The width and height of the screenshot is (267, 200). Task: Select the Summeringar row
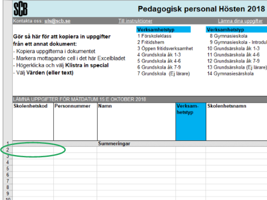click(x=140, y=144)
